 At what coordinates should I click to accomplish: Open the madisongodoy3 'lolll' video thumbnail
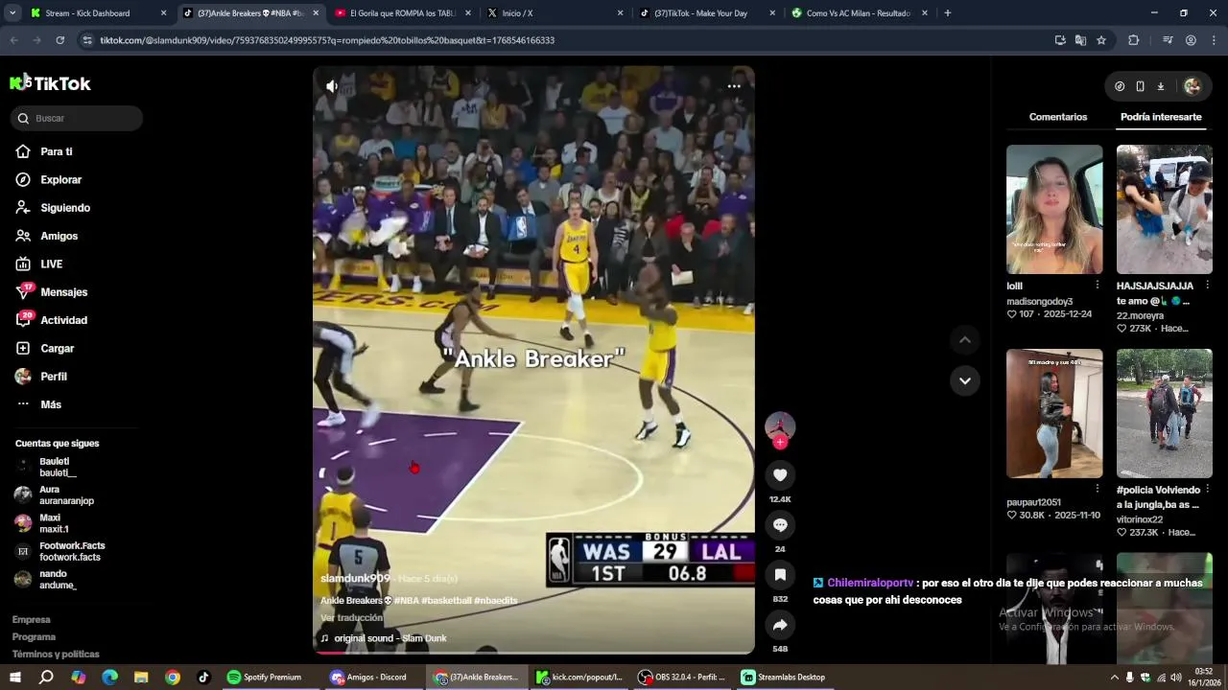[1054, 210]
